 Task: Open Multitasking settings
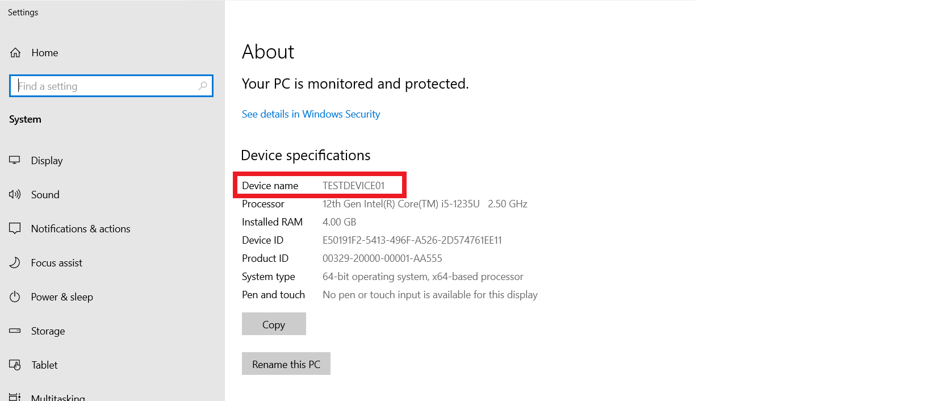[x=58, y=396]
